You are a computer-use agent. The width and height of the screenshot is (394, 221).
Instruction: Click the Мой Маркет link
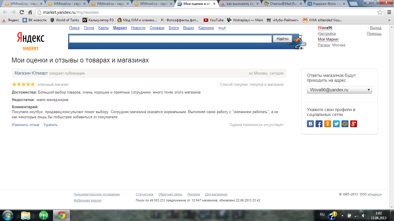click(328, 39)
